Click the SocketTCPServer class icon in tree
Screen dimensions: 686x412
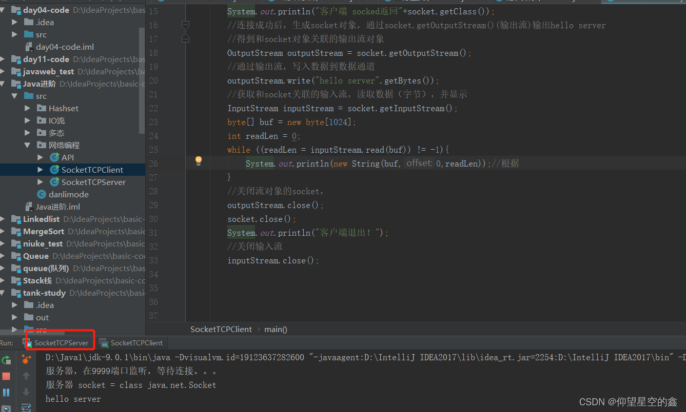(x=54, y=182)
